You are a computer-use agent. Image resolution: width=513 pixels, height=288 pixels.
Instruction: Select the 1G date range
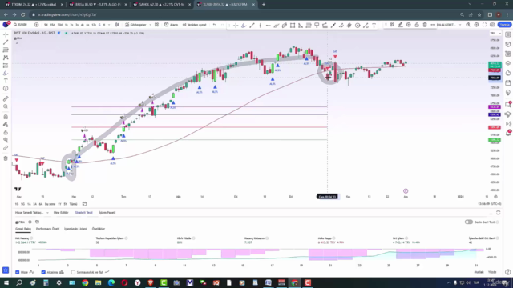tap(17, 204)
